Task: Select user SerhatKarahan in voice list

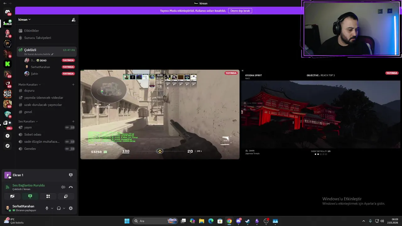Action: coord(49,67)
